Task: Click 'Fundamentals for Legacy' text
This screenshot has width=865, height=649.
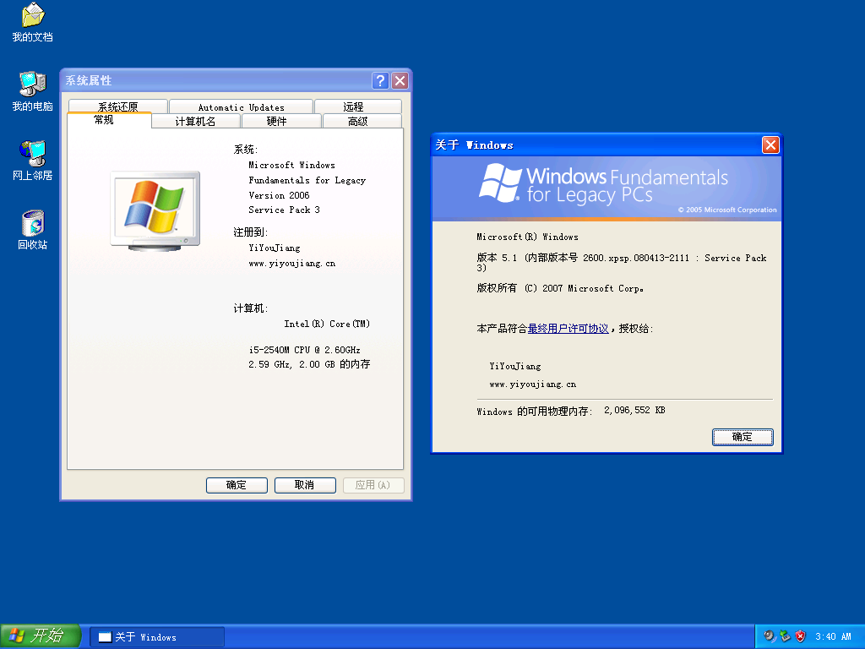Action: tap(307, 181)
